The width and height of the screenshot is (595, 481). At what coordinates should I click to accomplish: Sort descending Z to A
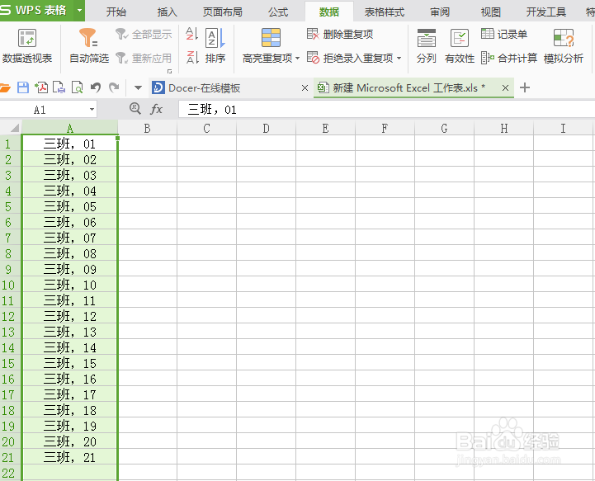[x=192, y=58]
